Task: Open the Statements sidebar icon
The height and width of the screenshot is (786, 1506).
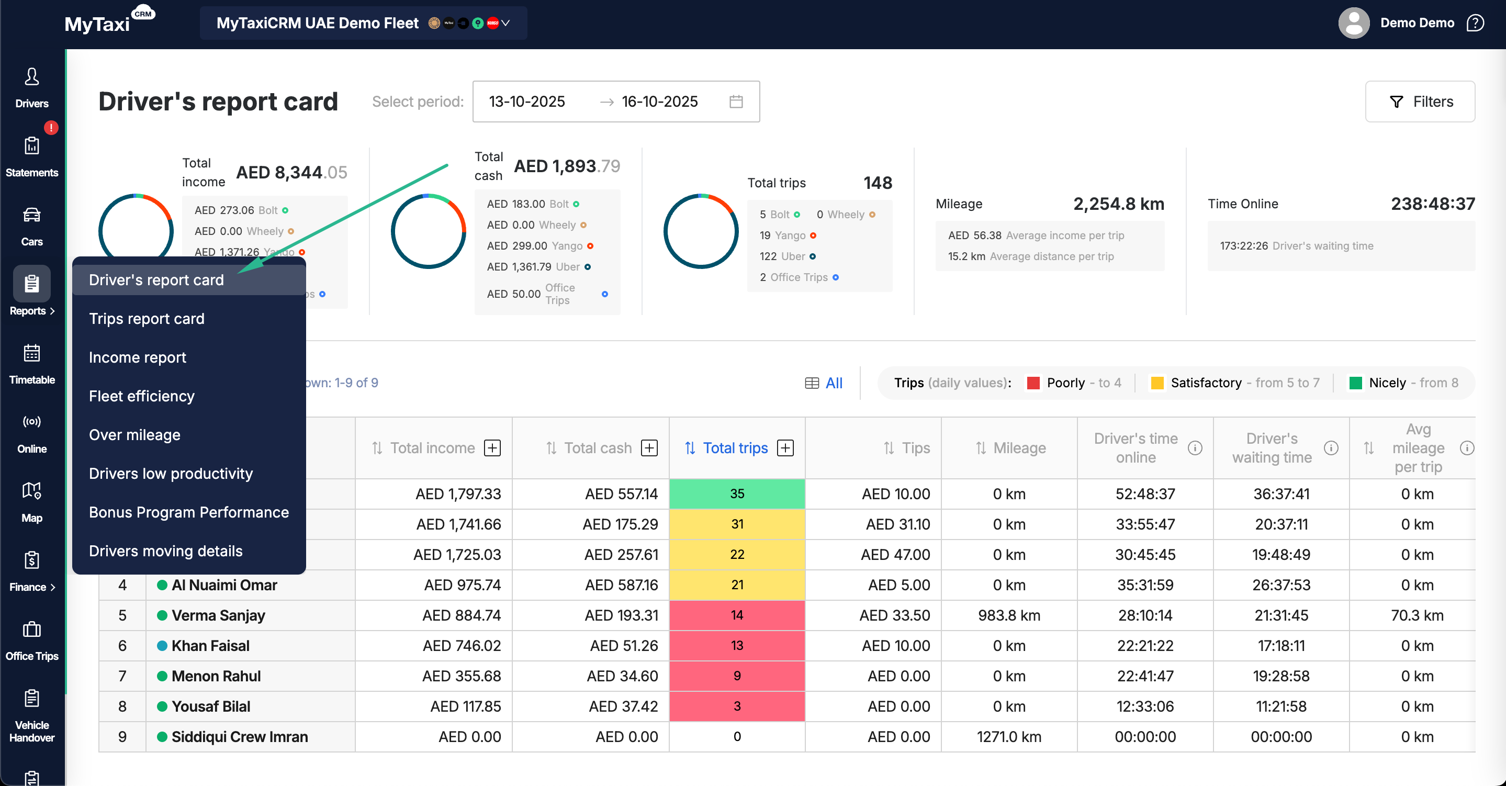Action: click(31, 146)
